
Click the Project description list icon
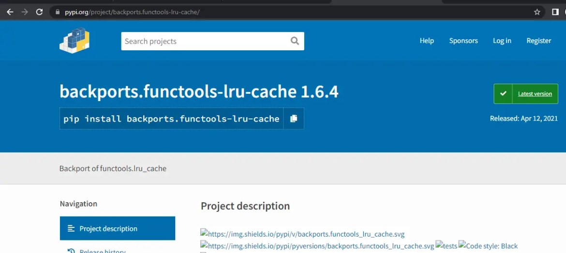(x=71, y=228)
